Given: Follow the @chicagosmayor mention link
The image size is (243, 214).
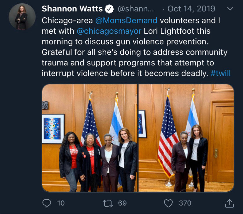Looking at the screenshot, I should pyautogui.click(x=109, y=31).
